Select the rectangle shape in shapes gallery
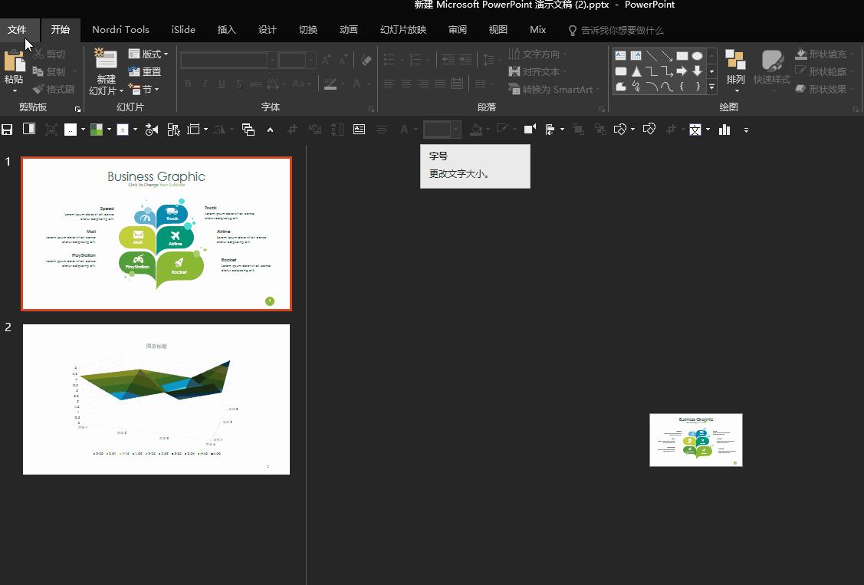864x585 pixels. pos(682,56)
